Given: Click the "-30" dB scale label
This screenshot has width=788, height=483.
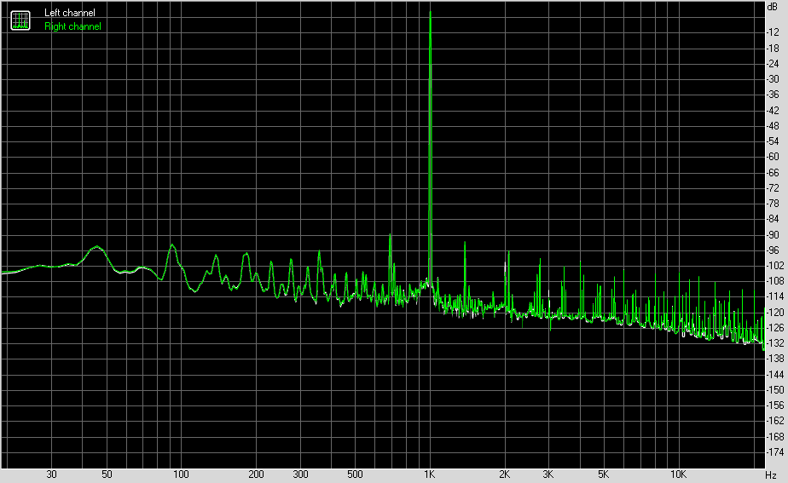Looking at the screenshot, I should click(773, 79).
